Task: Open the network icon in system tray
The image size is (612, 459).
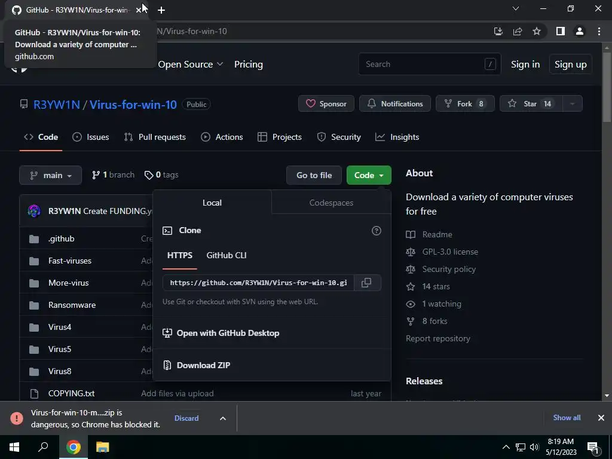Action: [x=521, y=447]
